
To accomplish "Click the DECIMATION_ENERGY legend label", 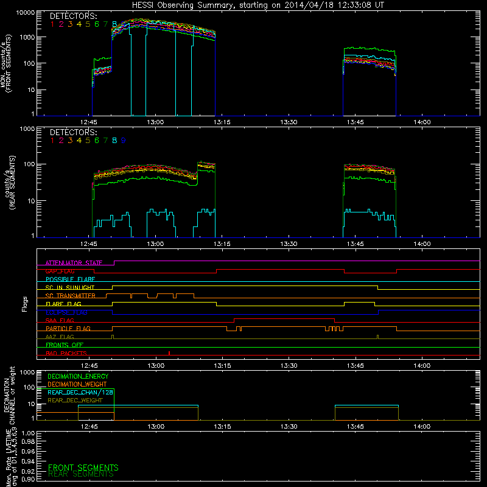I will click(x=78, y=376).
